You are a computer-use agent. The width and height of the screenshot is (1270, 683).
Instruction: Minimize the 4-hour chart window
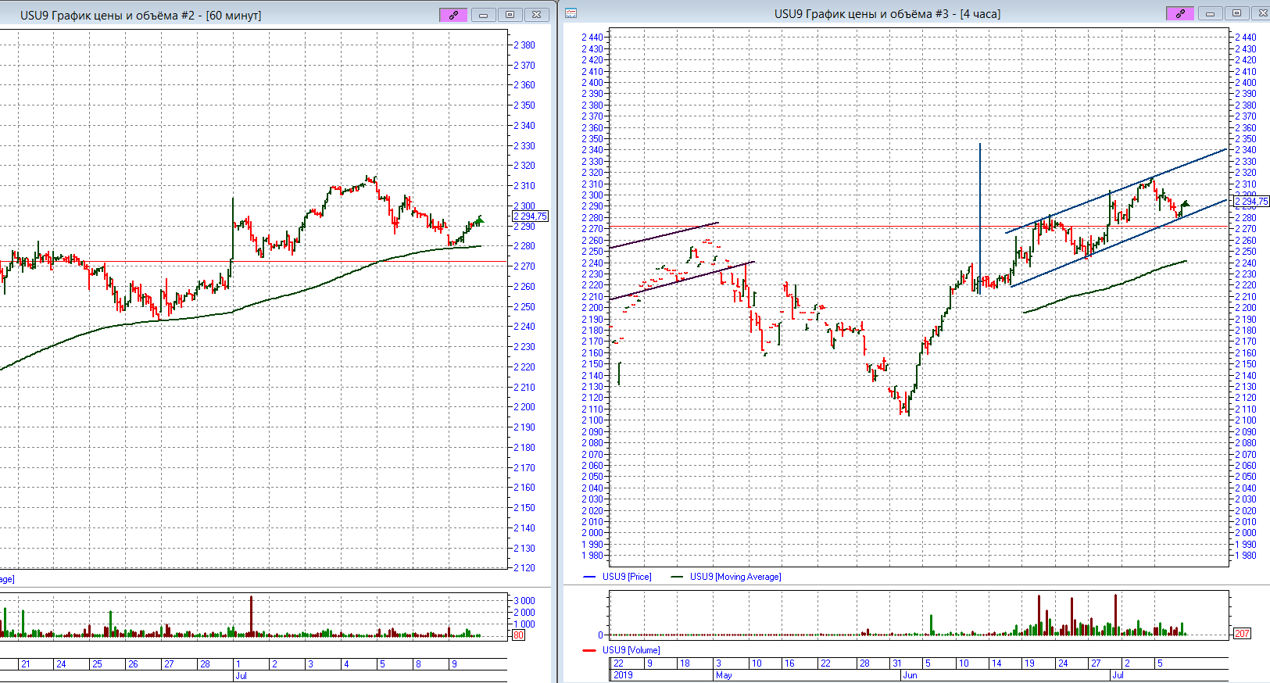[1210, 13]
